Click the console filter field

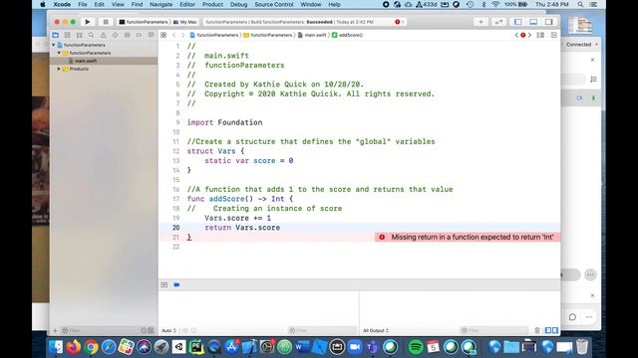tap(493, 330)
